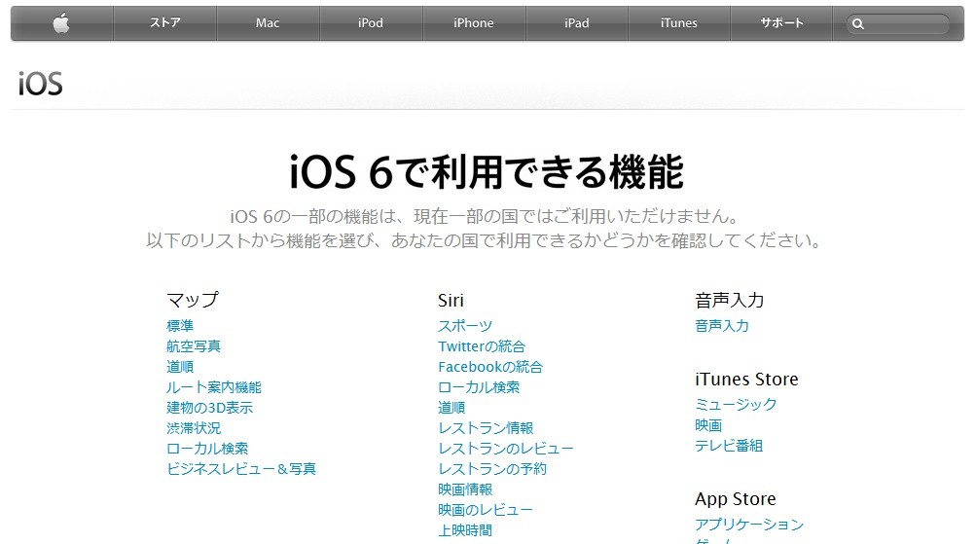This screenshot has width=975, height=544.
Task: Open 上映時間 link
Action: coord(465,530)
